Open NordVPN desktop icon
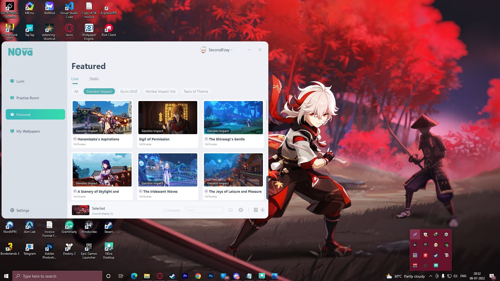 (x=10, y=227)
